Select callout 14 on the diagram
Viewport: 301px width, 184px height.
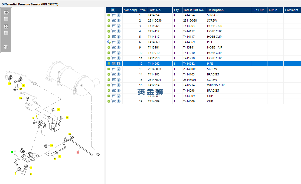tap(67, 118)
